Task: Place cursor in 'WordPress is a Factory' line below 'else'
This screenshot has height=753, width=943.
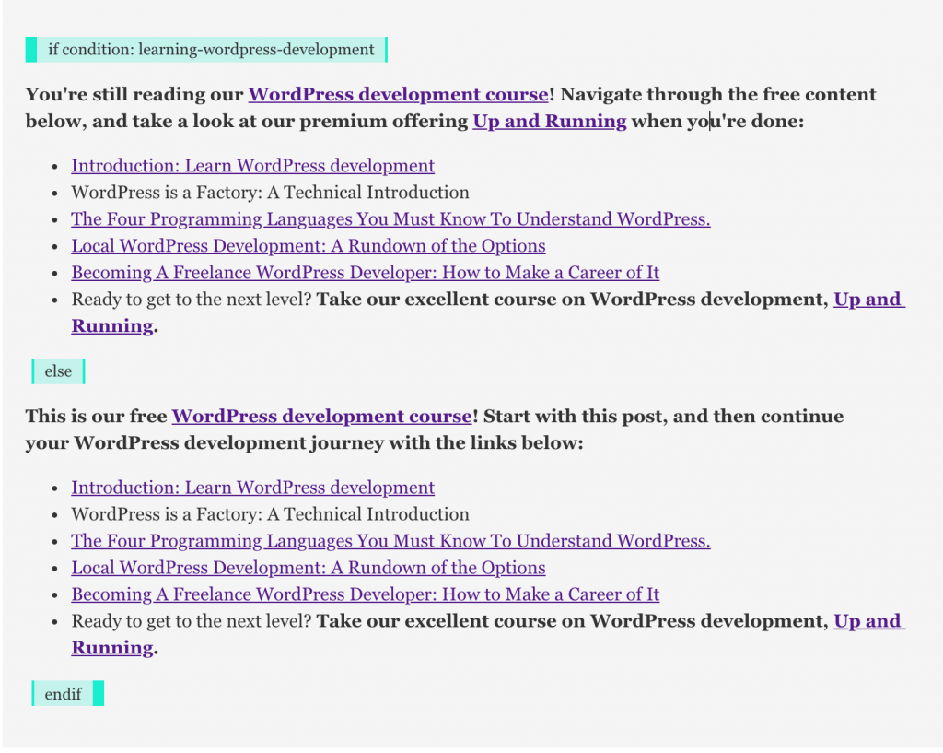Action: [270, 514]
